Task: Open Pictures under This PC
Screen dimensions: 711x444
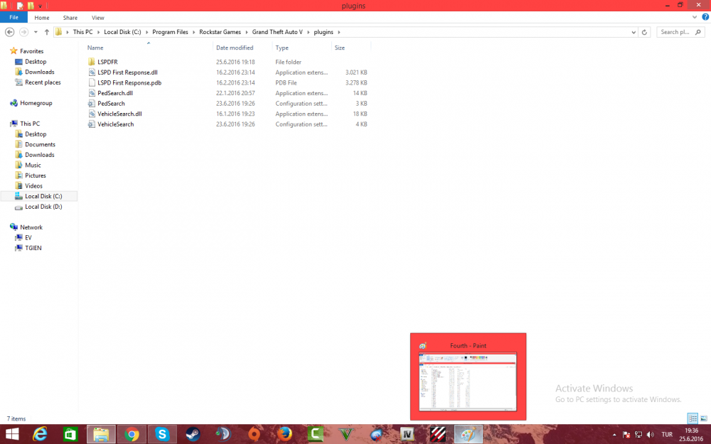Action: click(36, 175)
